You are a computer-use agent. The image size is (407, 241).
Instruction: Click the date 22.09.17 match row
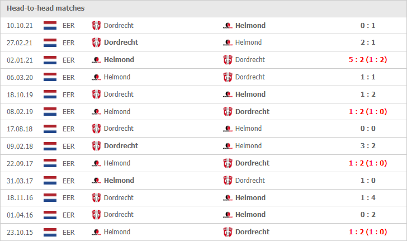(20, 164)
